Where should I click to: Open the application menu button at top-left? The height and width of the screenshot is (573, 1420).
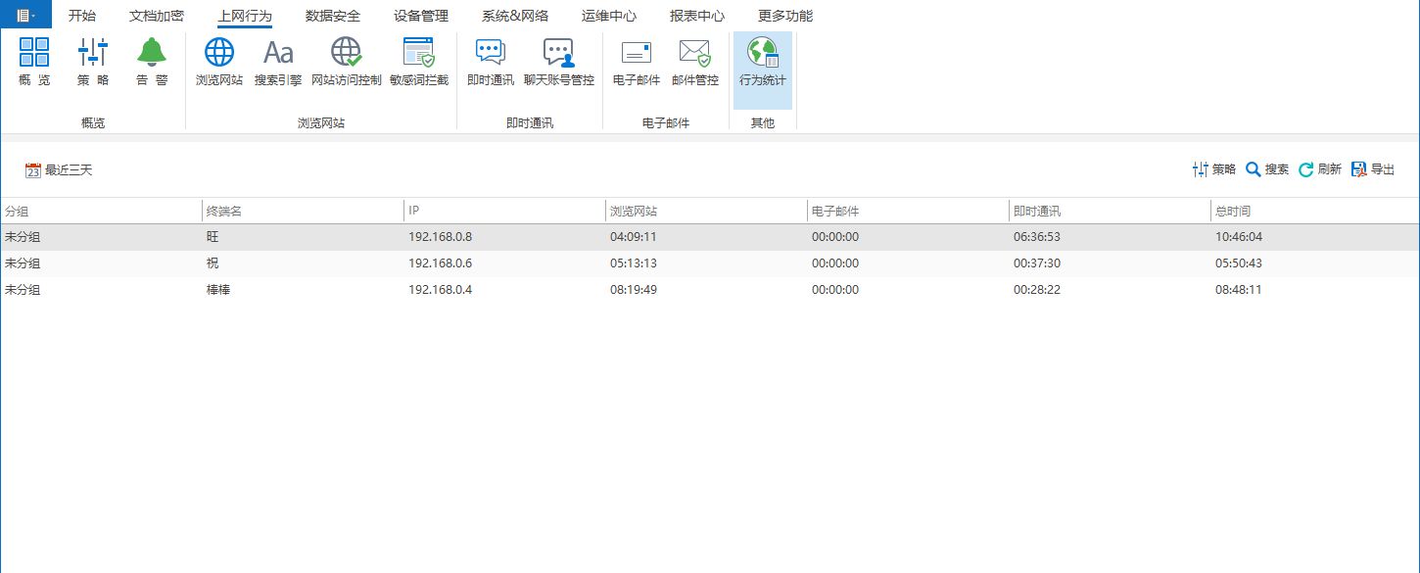coord(25,15)
